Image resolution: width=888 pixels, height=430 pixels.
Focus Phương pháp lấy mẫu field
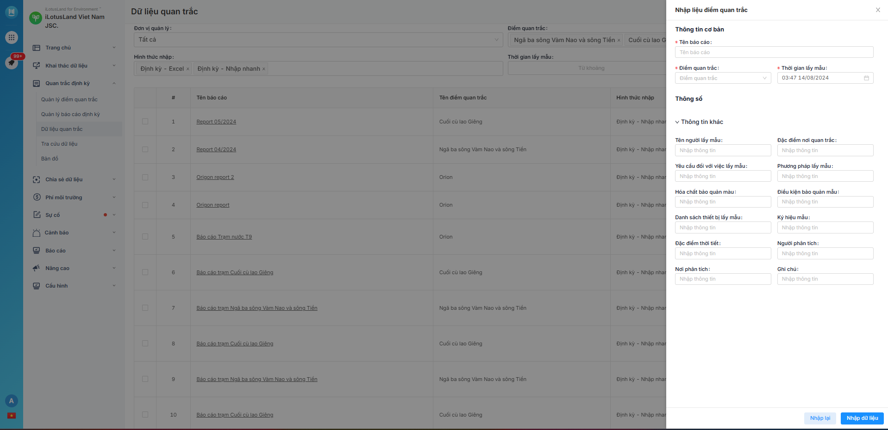click(825, 176)
